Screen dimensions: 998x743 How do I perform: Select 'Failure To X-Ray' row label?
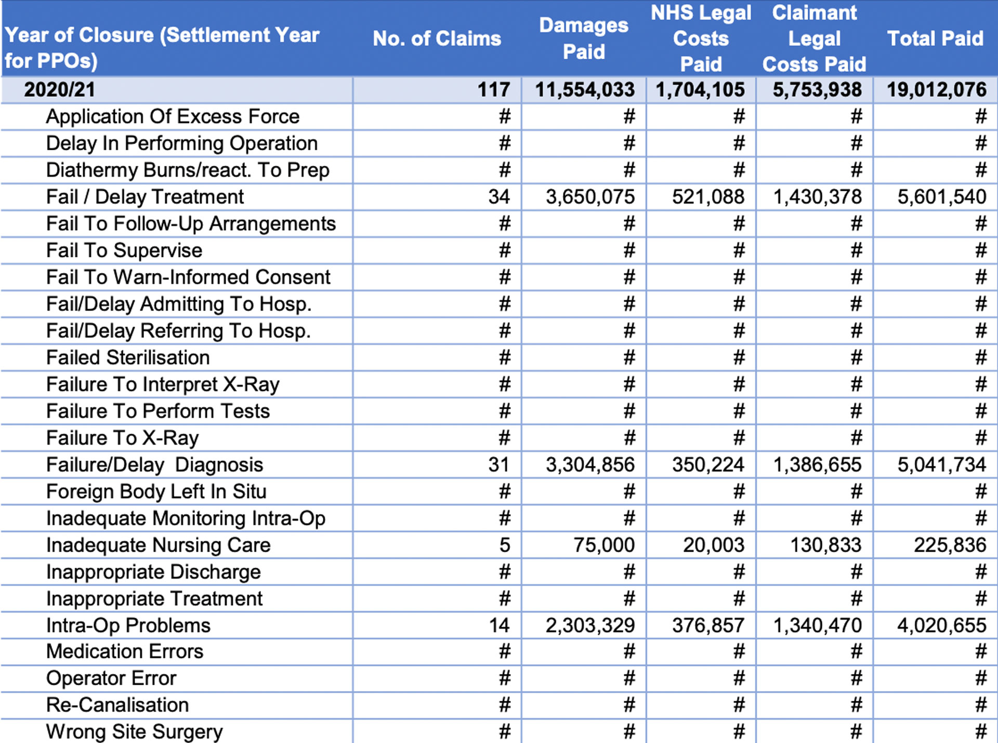click(x=122, y=438)
